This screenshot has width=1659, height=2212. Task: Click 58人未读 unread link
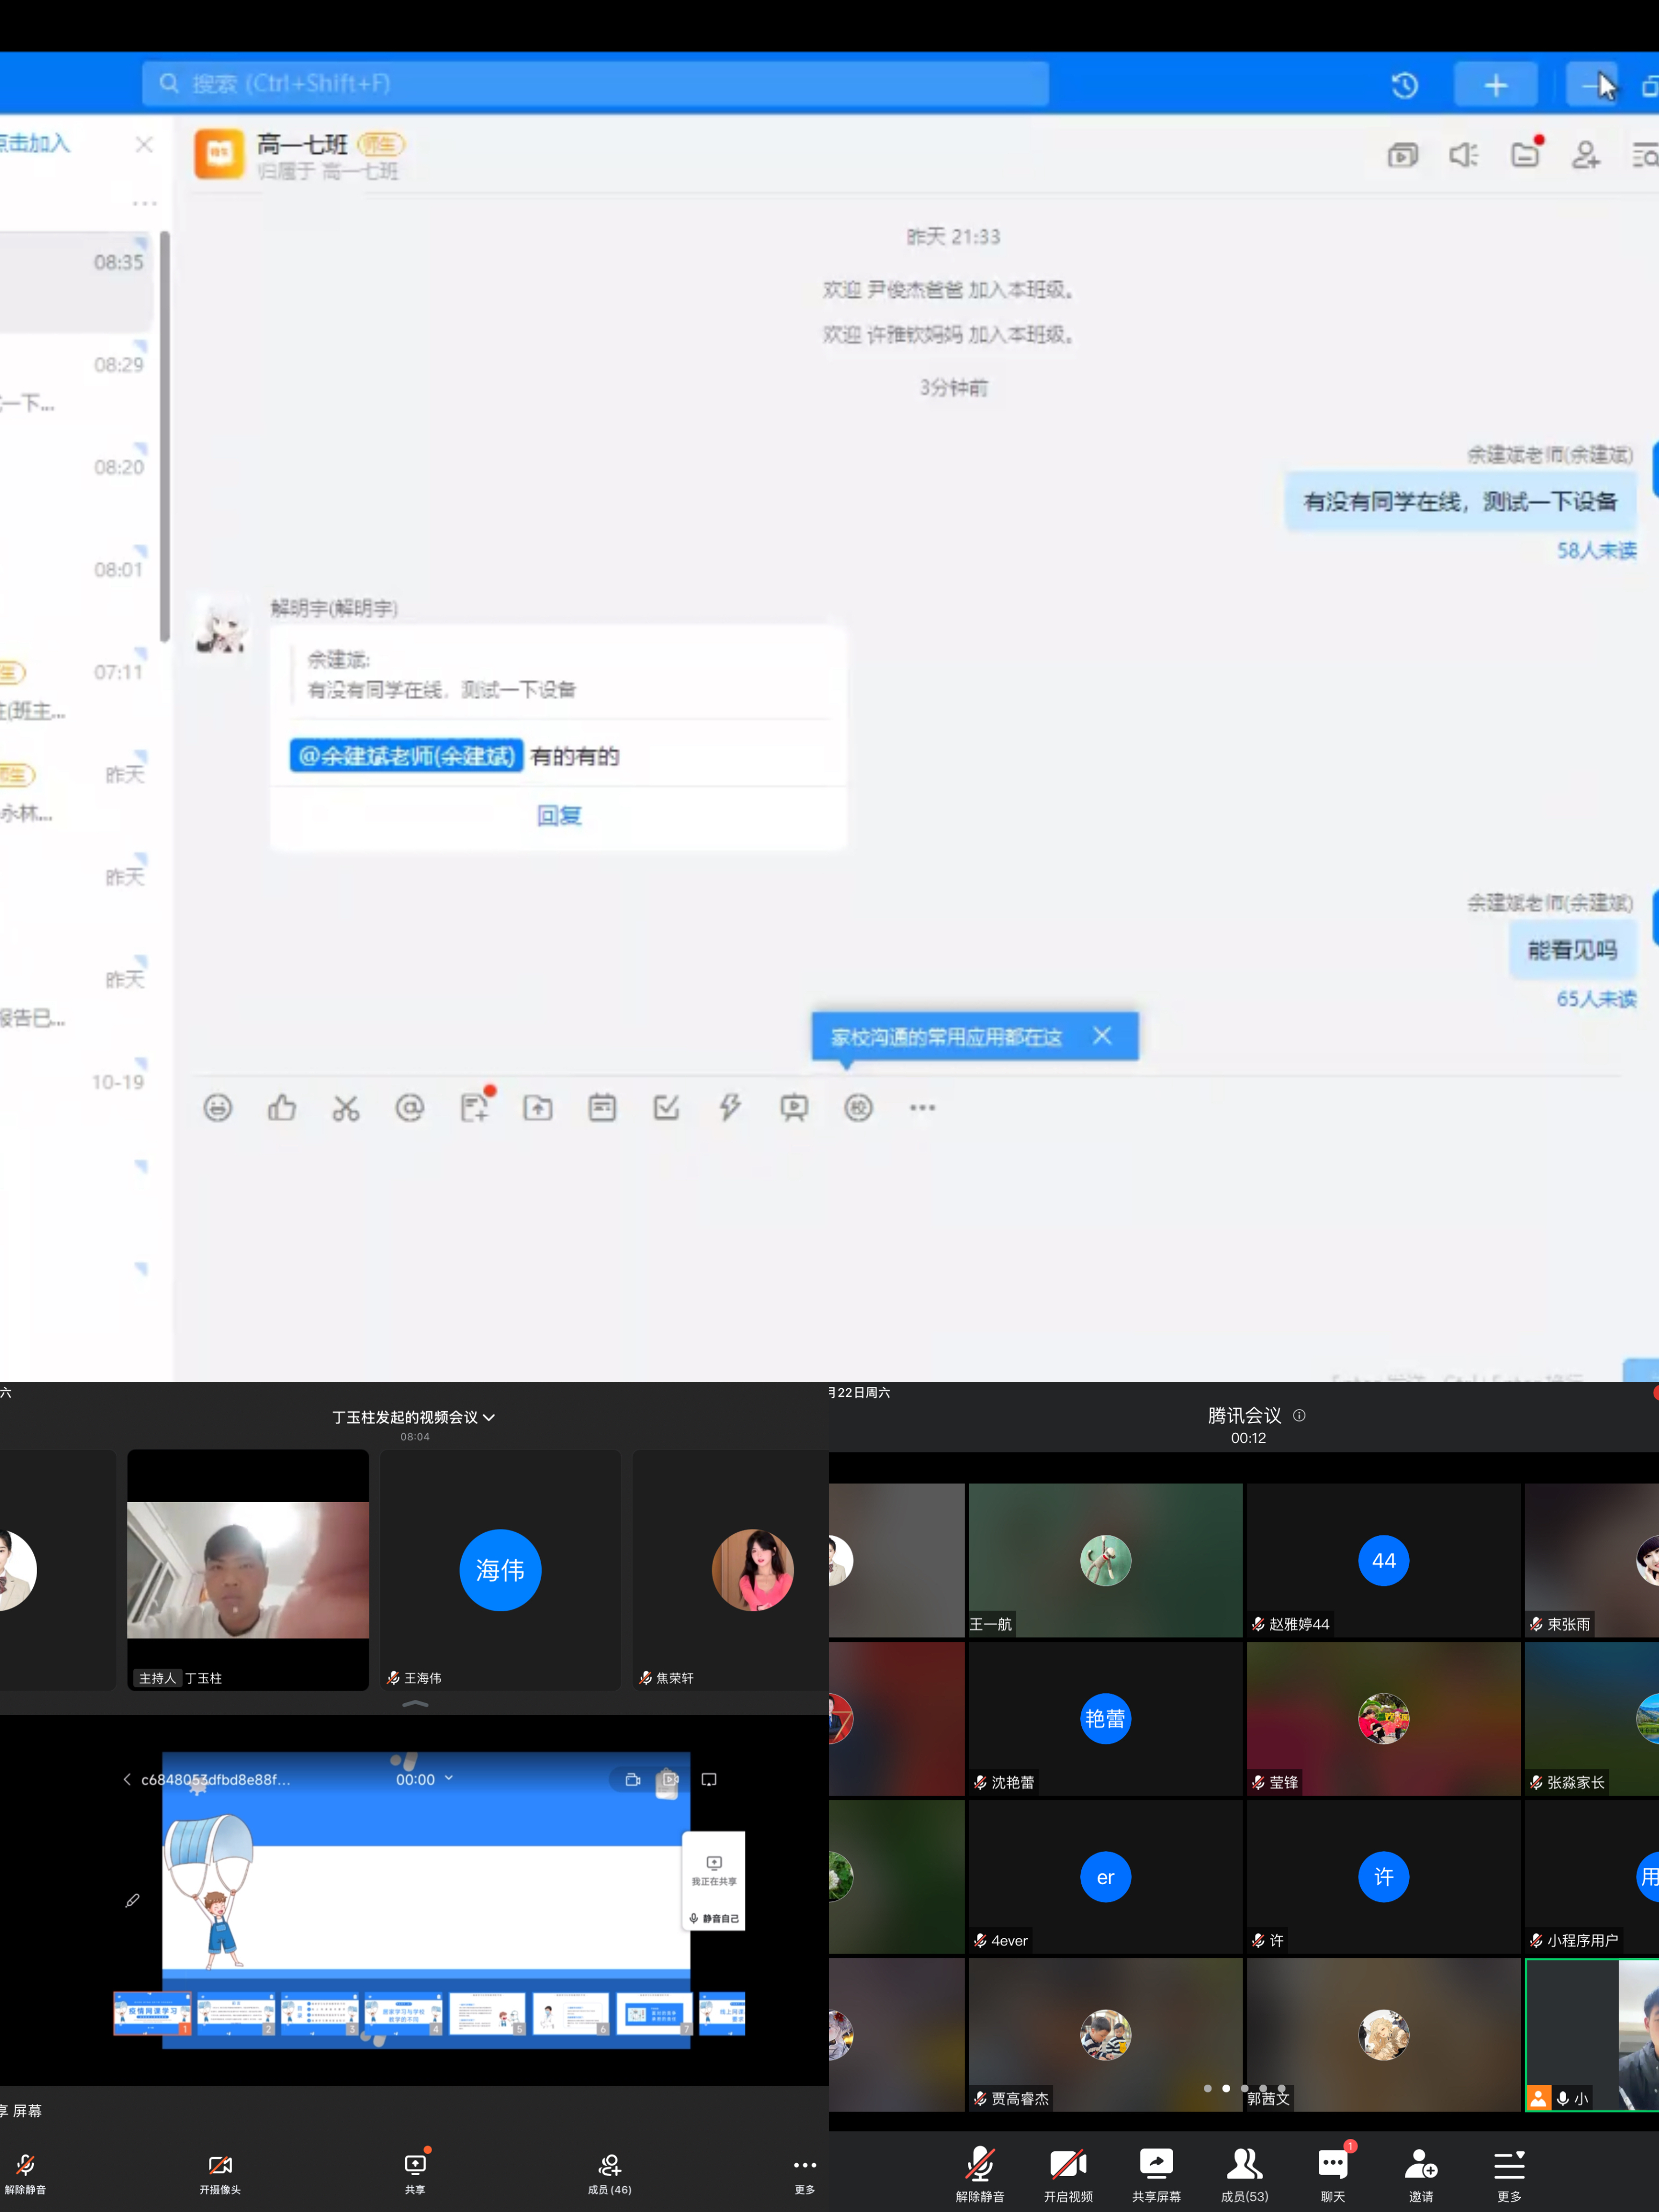1596,550
